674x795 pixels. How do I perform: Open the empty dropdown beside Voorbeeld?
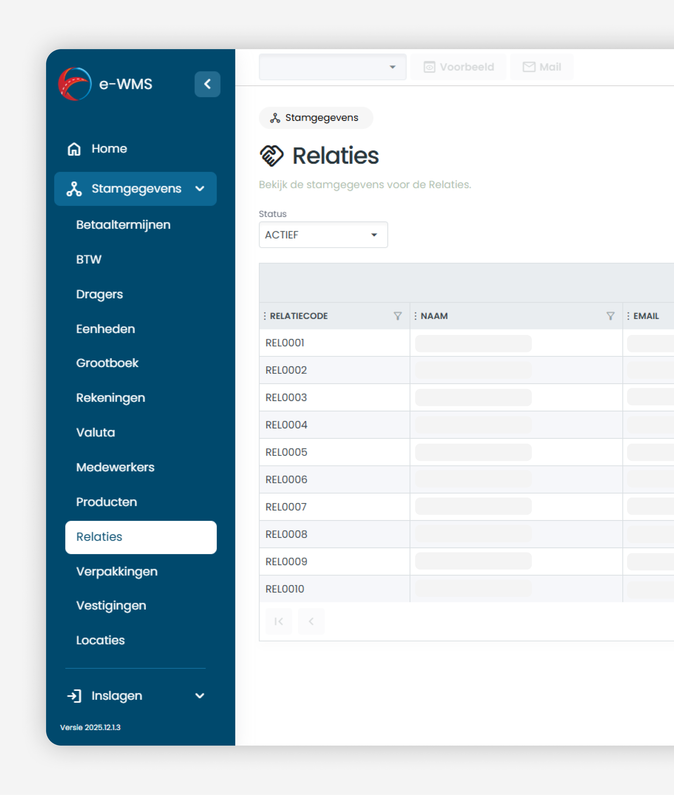(x=332, y=67)
